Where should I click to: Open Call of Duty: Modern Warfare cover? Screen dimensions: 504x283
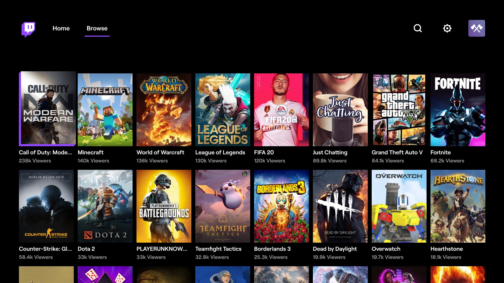click(48, 109)
